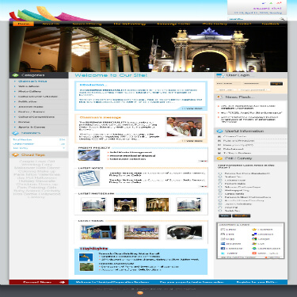Open the Feedback item in navigation bar
297x297 pixels.
(270, 24)
